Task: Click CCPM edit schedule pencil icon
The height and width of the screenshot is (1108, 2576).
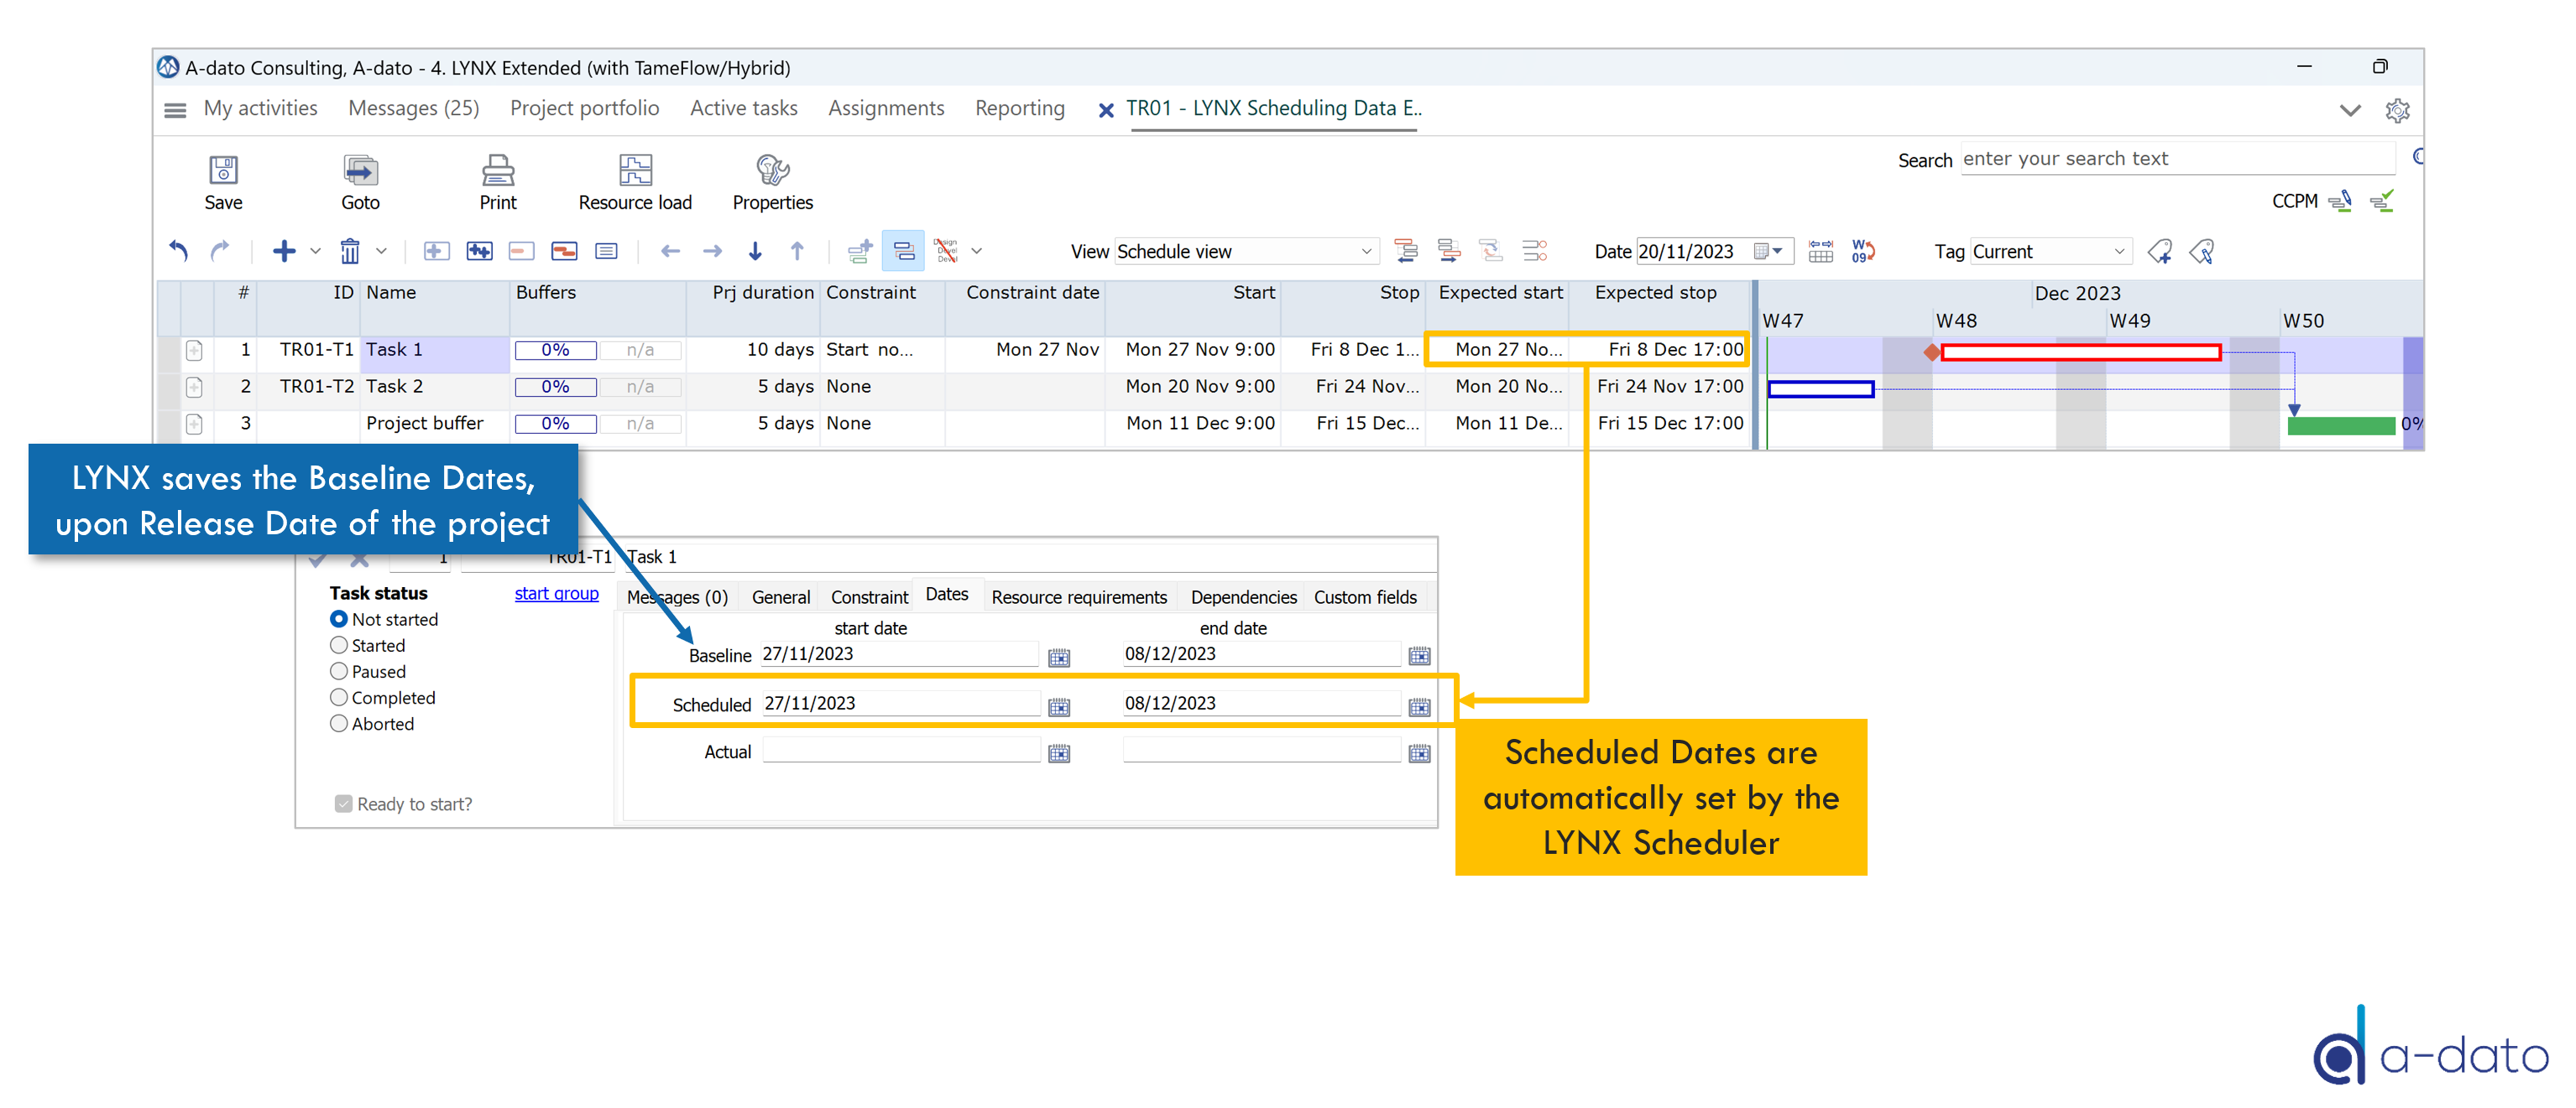Action: click(x=2339, y=200)
